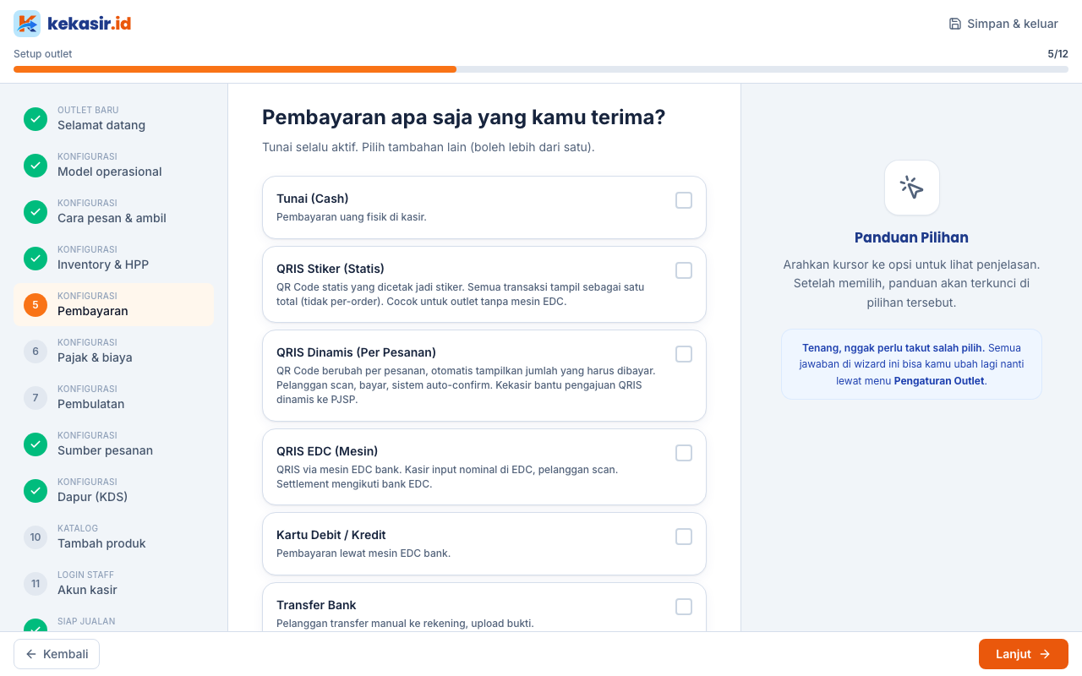Select the Kartu Debit / Kredit checkbox
Image resolution: width=1082 pixels, height=676 pixels.
click(x=684, y=537)
